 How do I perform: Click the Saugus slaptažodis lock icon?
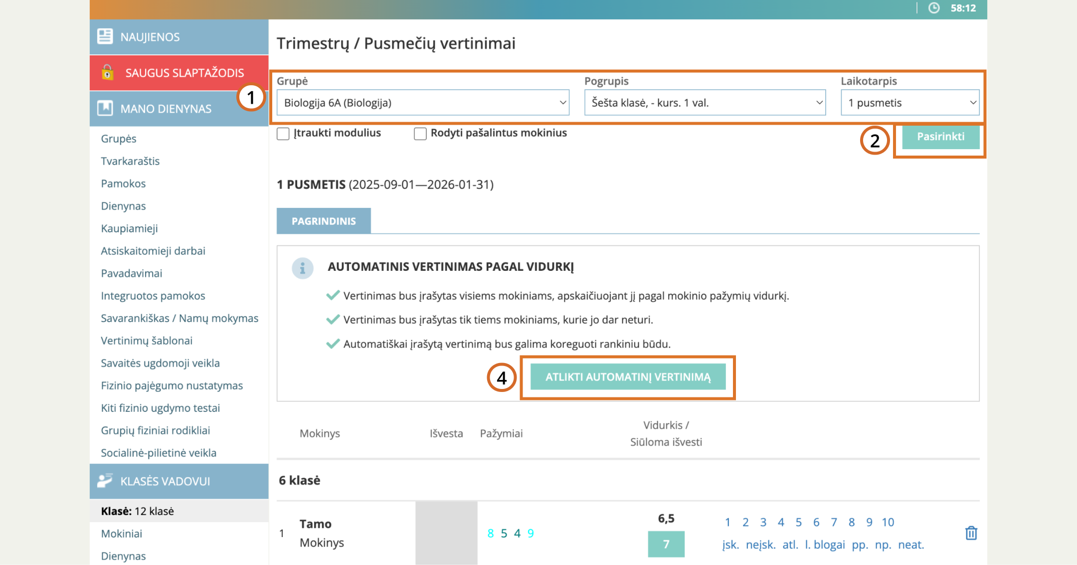(x=107, y=72)
